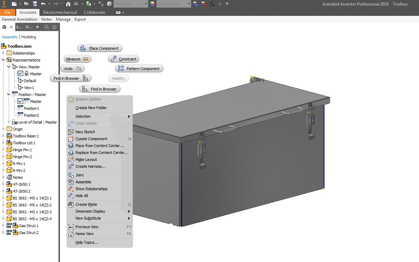Expand the Relationships folder
Viewport: 419px width, 262px height.
click(x=3, y=53)
